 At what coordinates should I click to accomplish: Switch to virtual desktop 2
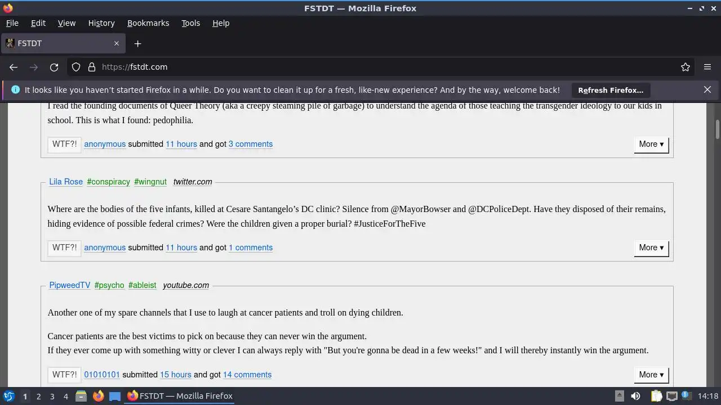click(x=38, y=396)
